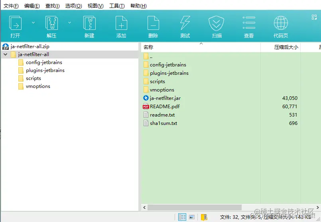Click the grid layout icon at toolbar corner
321x222 pixels.
pyautogui.click(x=314, y=17)
